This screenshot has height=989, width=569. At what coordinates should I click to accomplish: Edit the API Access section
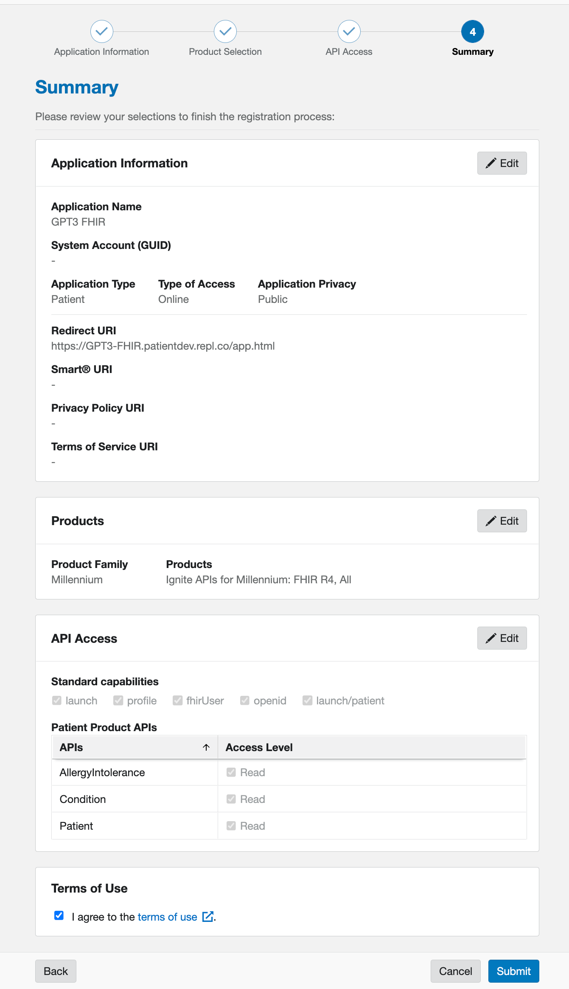point(502,638)
